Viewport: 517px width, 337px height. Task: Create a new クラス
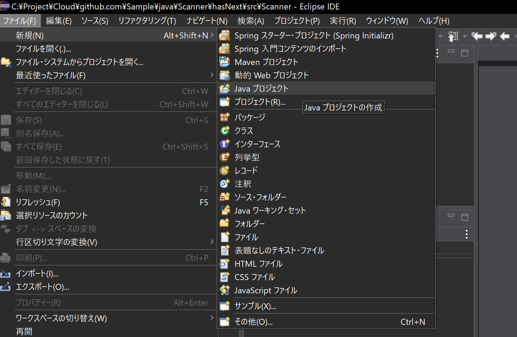click(327, 131)
